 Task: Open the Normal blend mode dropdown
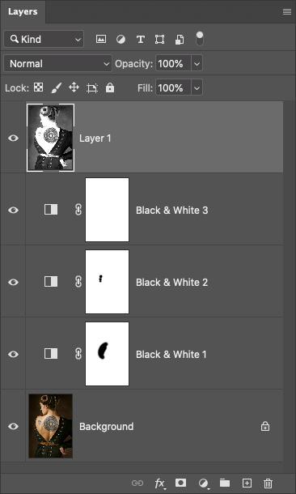click(57, 64)
